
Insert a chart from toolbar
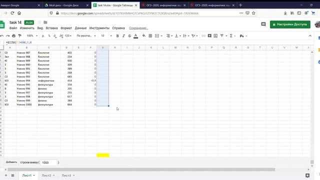point(215,36)
